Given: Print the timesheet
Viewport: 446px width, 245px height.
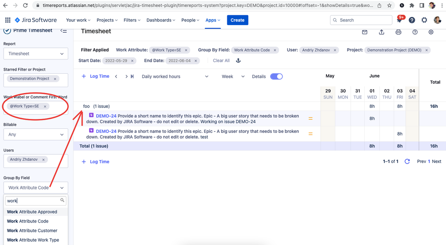Looking at the screenshot, I should [398, 32].
